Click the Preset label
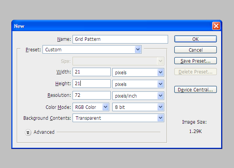Viewport: 234px width, 168px height. tap(33, 49)
